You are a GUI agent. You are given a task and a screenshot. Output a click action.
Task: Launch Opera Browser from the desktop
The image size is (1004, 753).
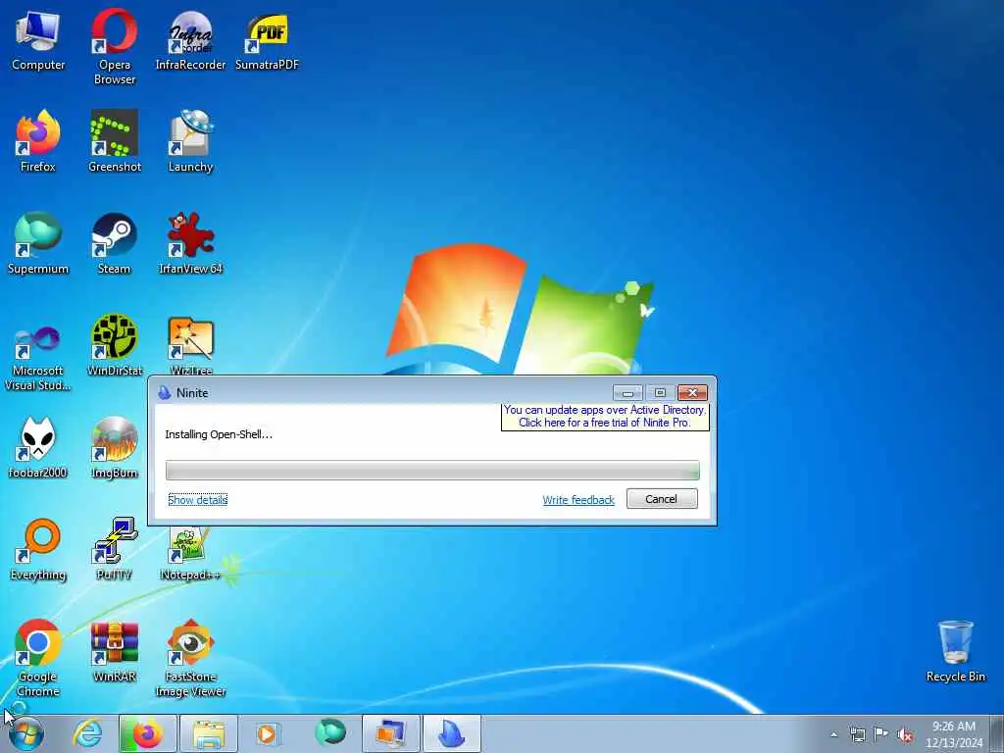point(114,47)
